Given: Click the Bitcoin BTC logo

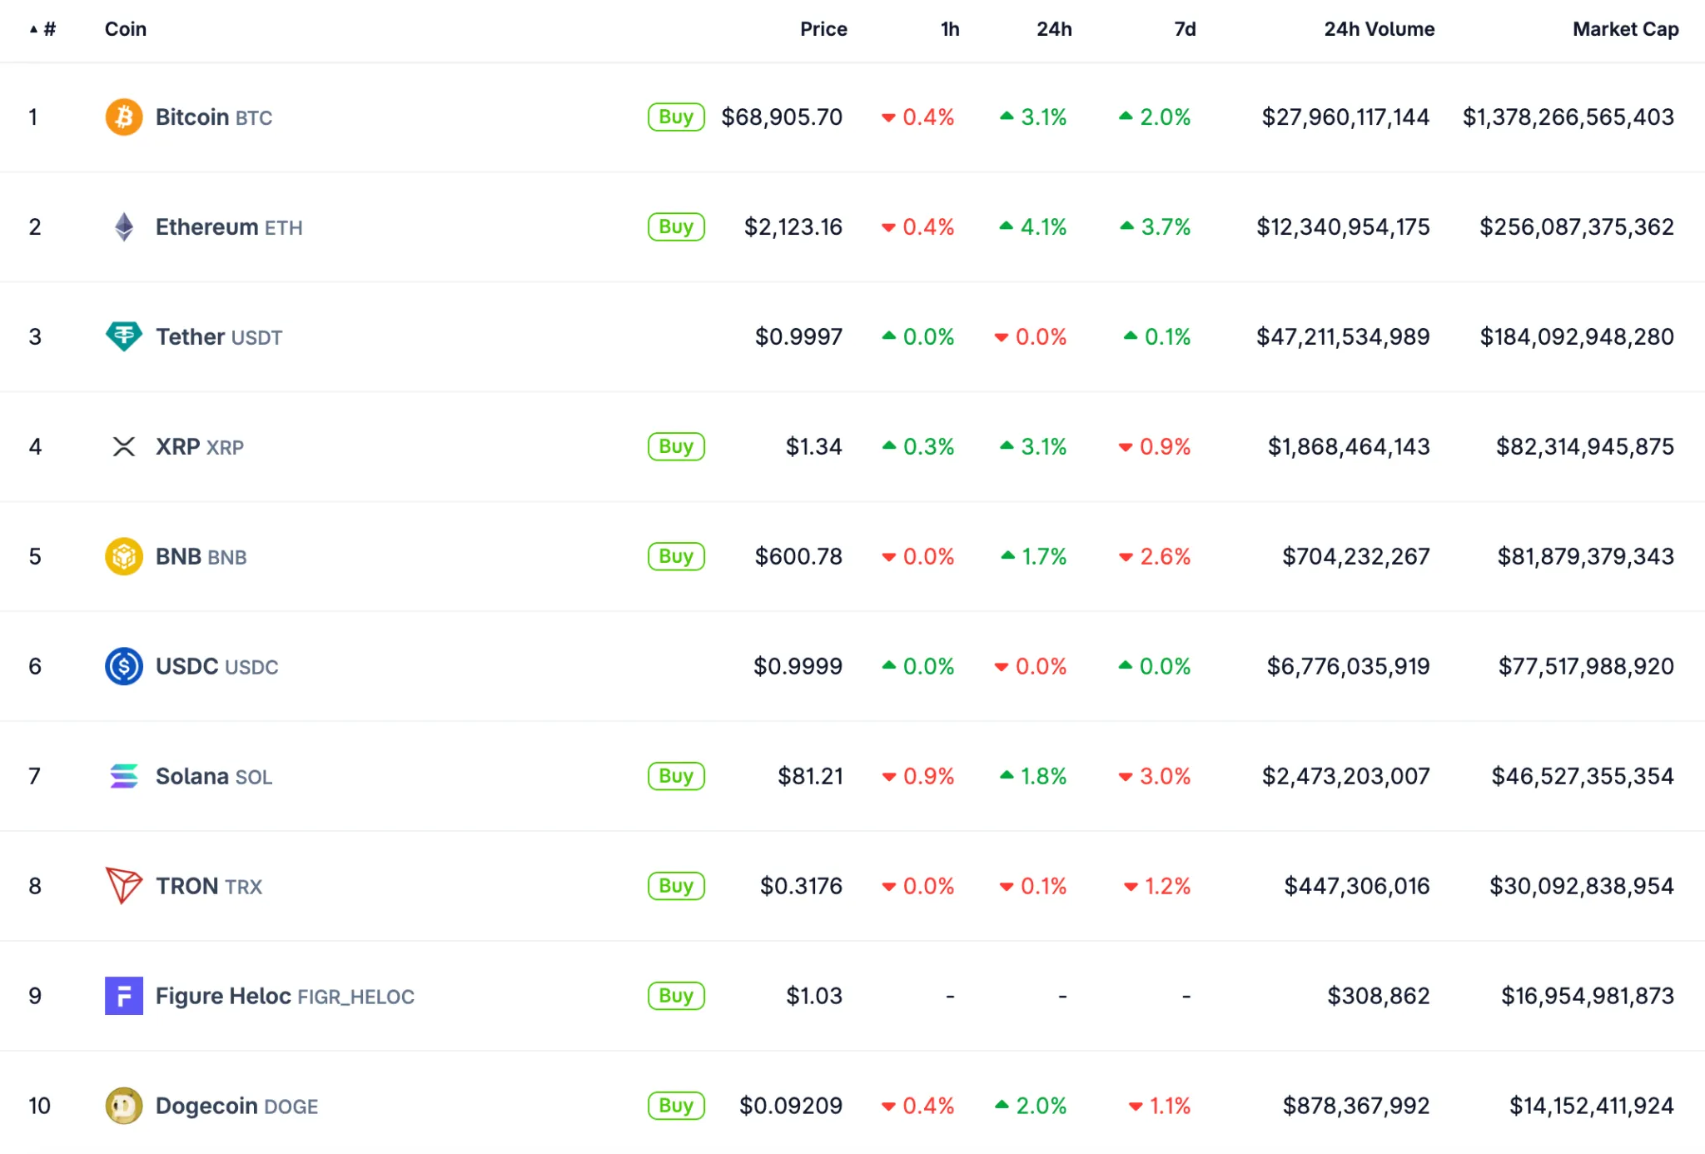Looking at the screenshot, I should 123,117.
